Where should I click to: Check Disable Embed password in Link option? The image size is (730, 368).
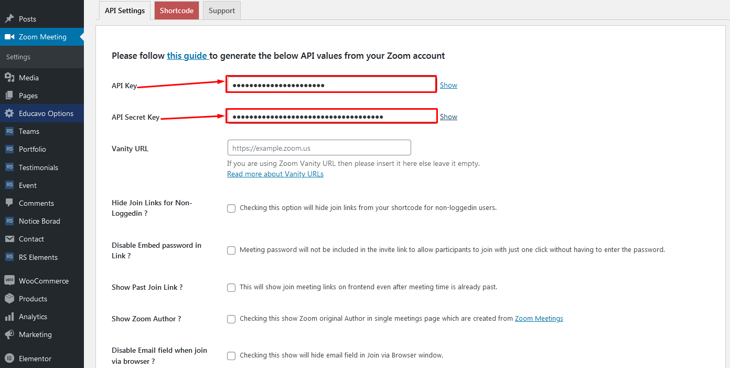[x=231, y=250]
